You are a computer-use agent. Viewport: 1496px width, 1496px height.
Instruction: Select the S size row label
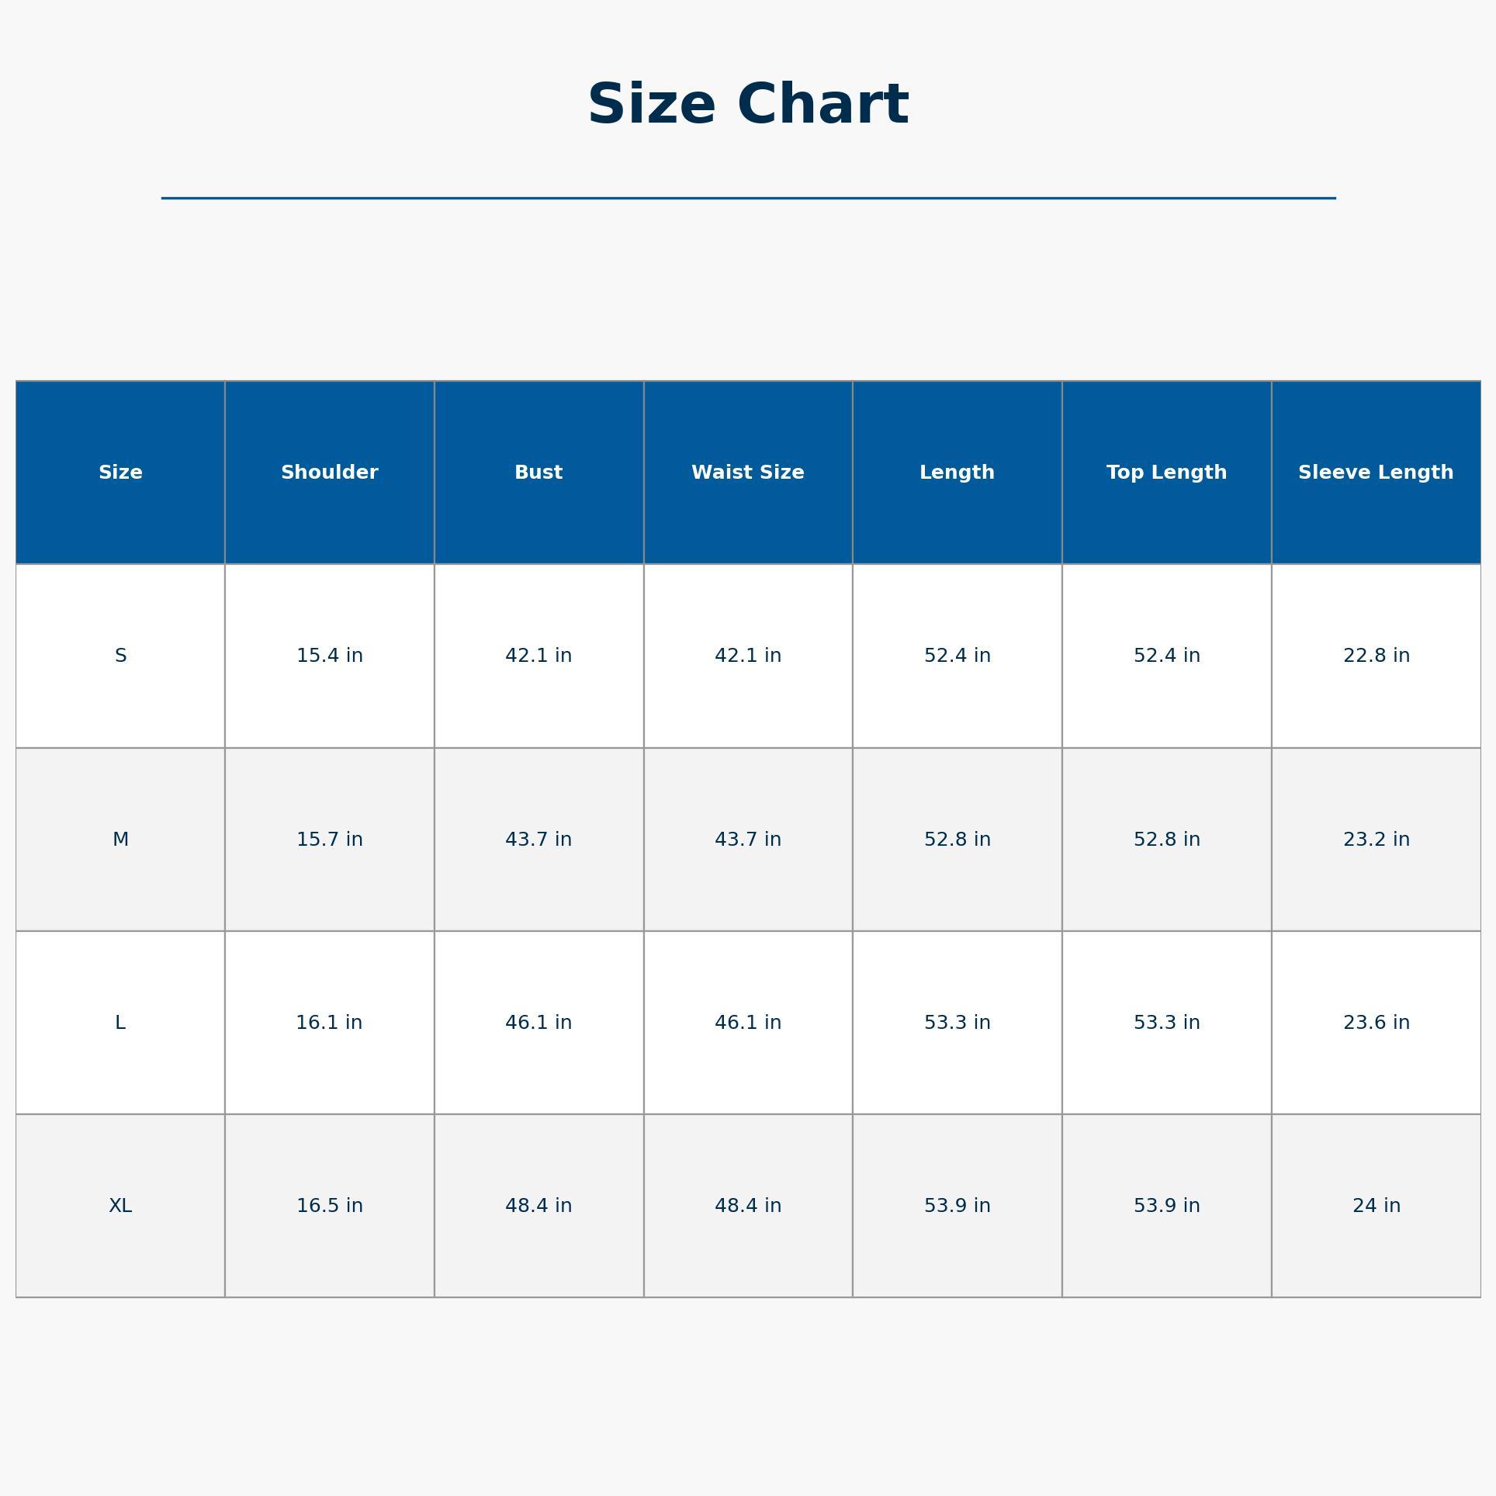[120, 656]
